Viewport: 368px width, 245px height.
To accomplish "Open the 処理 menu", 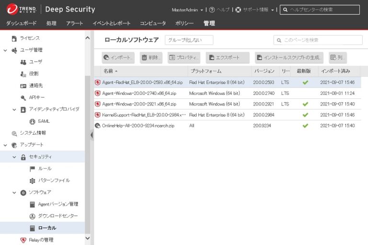I will (51, 23).
